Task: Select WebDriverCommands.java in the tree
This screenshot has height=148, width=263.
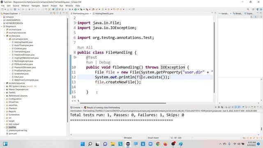Action: click(x=26, y=80)
